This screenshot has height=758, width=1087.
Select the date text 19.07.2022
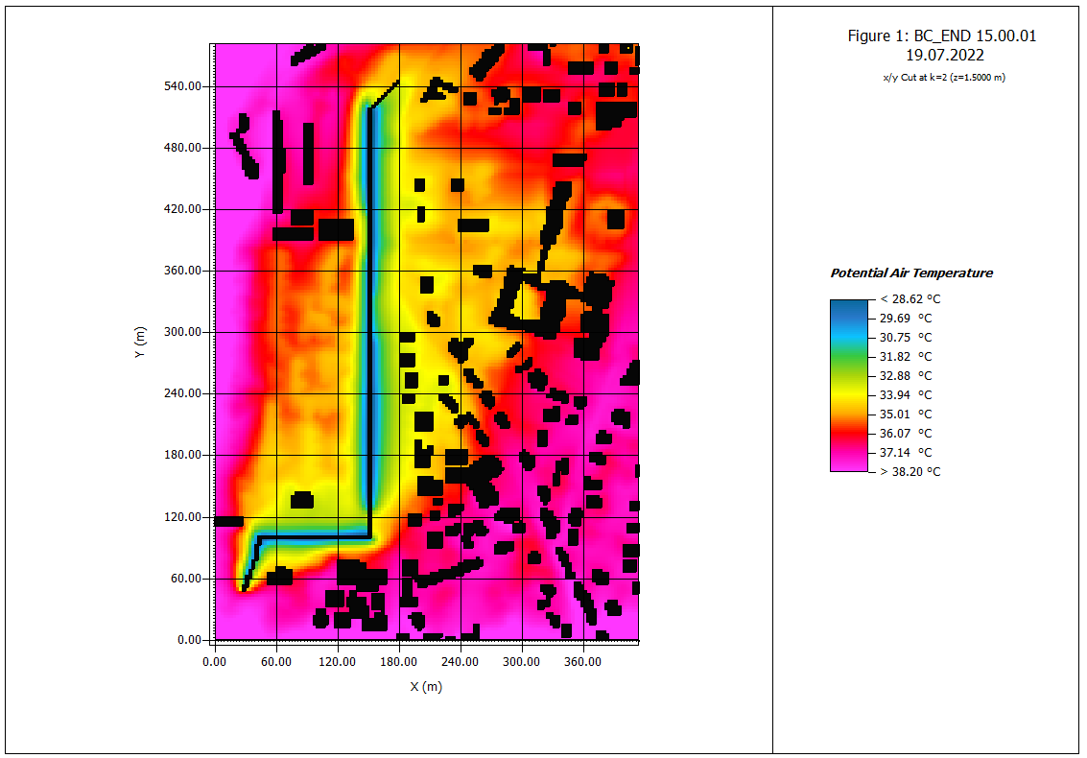(x=941, y=56)
